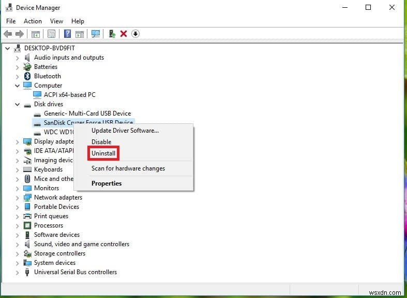Click the Forward arrow toolbar icon
The width and height of the screenshot is (407, 298).
click(20, 34)
